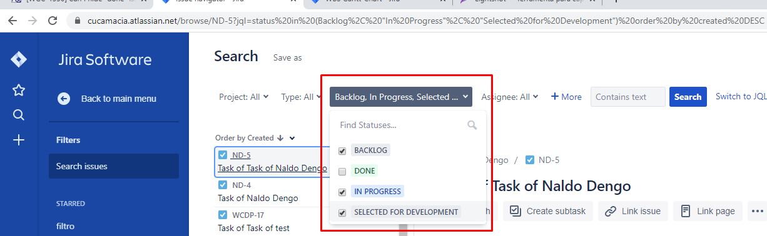The height and width of the screenshot is (236, 767).
Task: Uncheck the BACKLOG status checkbox
Action: (342, 150)
